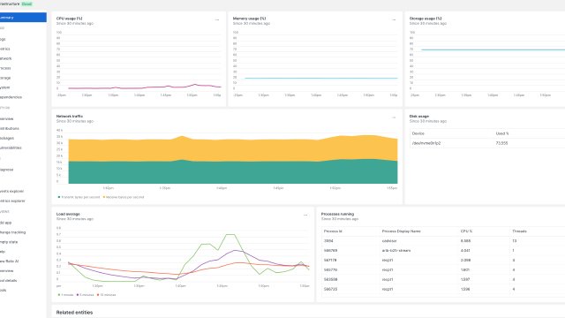
Task: Click the Storage usage (%) chart title
Action: [426, 19]
